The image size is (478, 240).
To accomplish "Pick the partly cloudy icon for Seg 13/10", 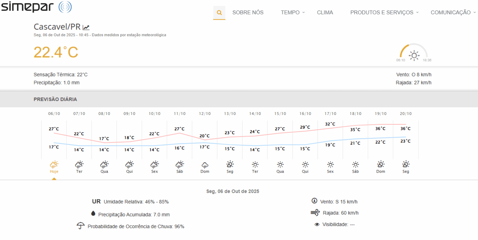I will pos(230,164).
